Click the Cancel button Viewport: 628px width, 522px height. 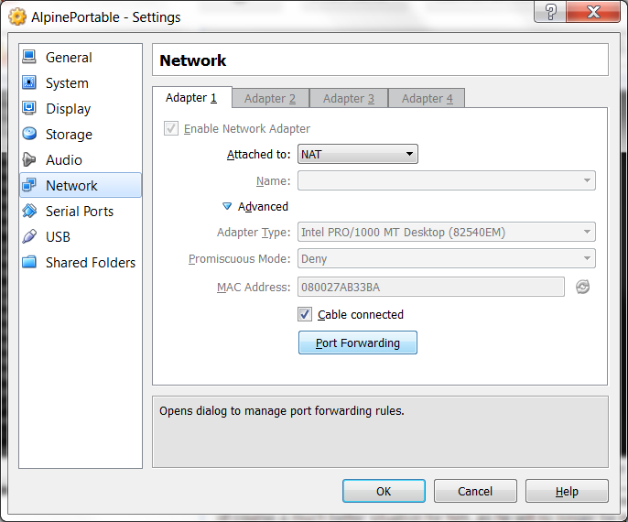tap(475, 491)
